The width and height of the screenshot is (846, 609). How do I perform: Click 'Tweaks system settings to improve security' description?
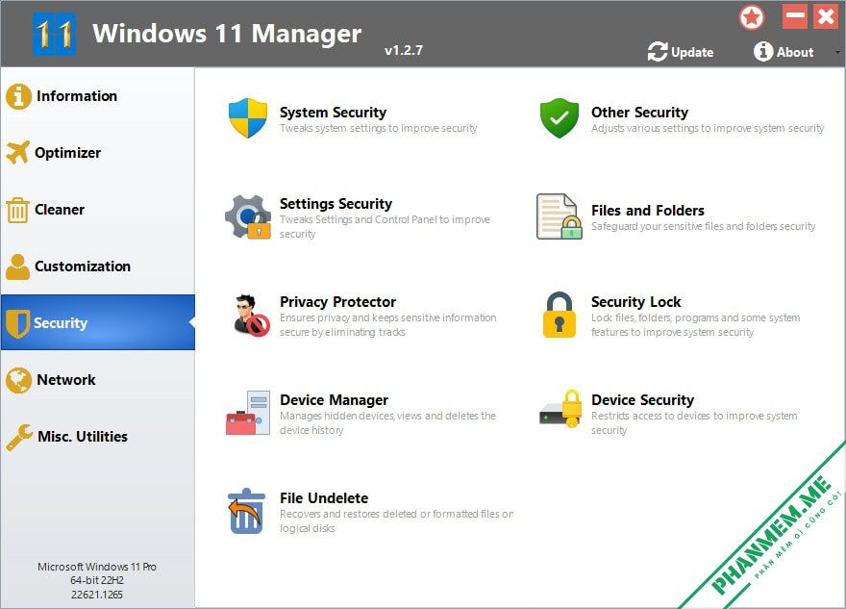tap(378, 129)
